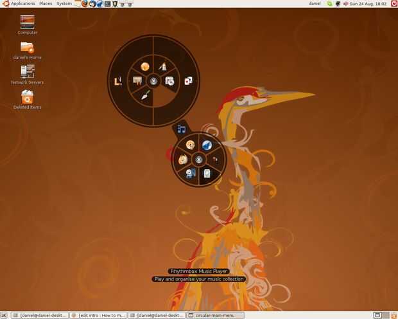This screenshot has width=398, height=319.
Task: Launch the bottom-right disc application in the submenu
Action: click(x=207, y=174)
